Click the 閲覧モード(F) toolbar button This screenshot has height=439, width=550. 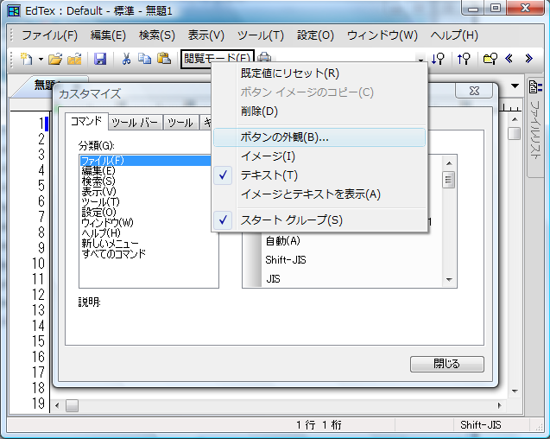pos(217,58)
